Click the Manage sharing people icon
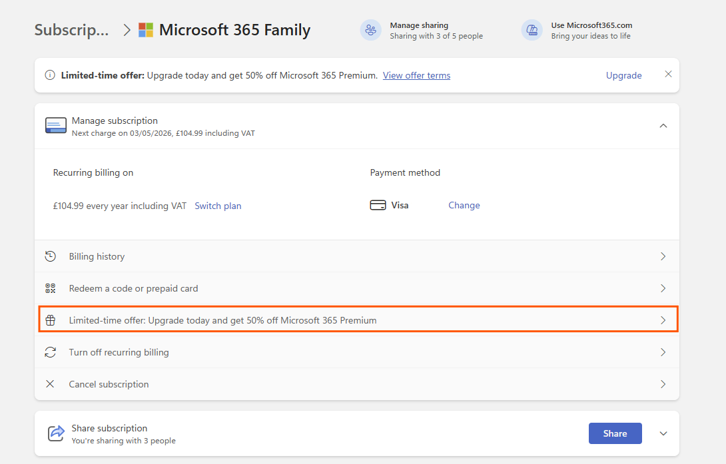This screenshot has height=464, width=726. click(371, 30)
